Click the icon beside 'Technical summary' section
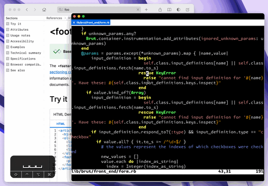Image resolution: width=268 pixels, height=186 pixels. 7,53
